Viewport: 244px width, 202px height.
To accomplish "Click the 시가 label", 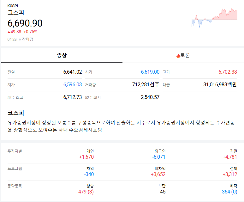I will (89, 72).
